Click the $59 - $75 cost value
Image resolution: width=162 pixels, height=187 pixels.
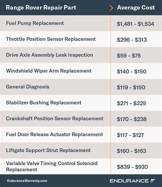click(x=129, y=56)
